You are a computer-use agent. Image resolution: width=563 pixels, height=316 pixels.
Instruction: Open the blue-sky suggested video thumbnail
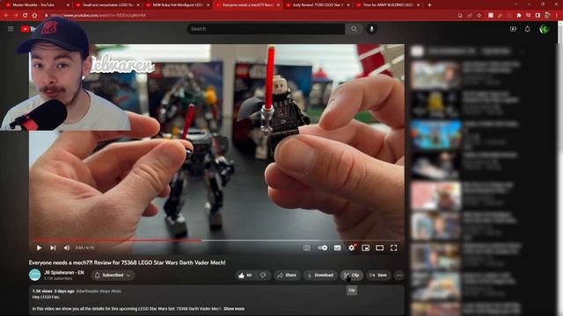tap(435, 135)
